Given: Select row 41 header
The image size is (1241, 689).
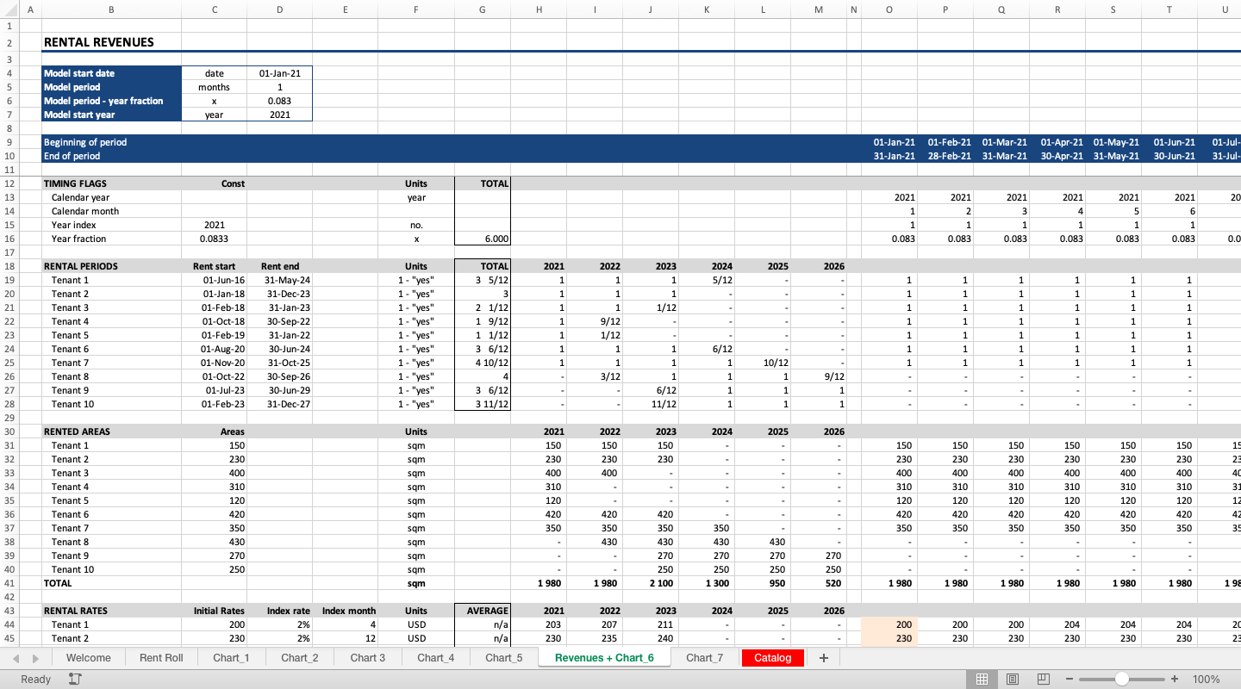Looking at the screenshot, I should 9,583.
